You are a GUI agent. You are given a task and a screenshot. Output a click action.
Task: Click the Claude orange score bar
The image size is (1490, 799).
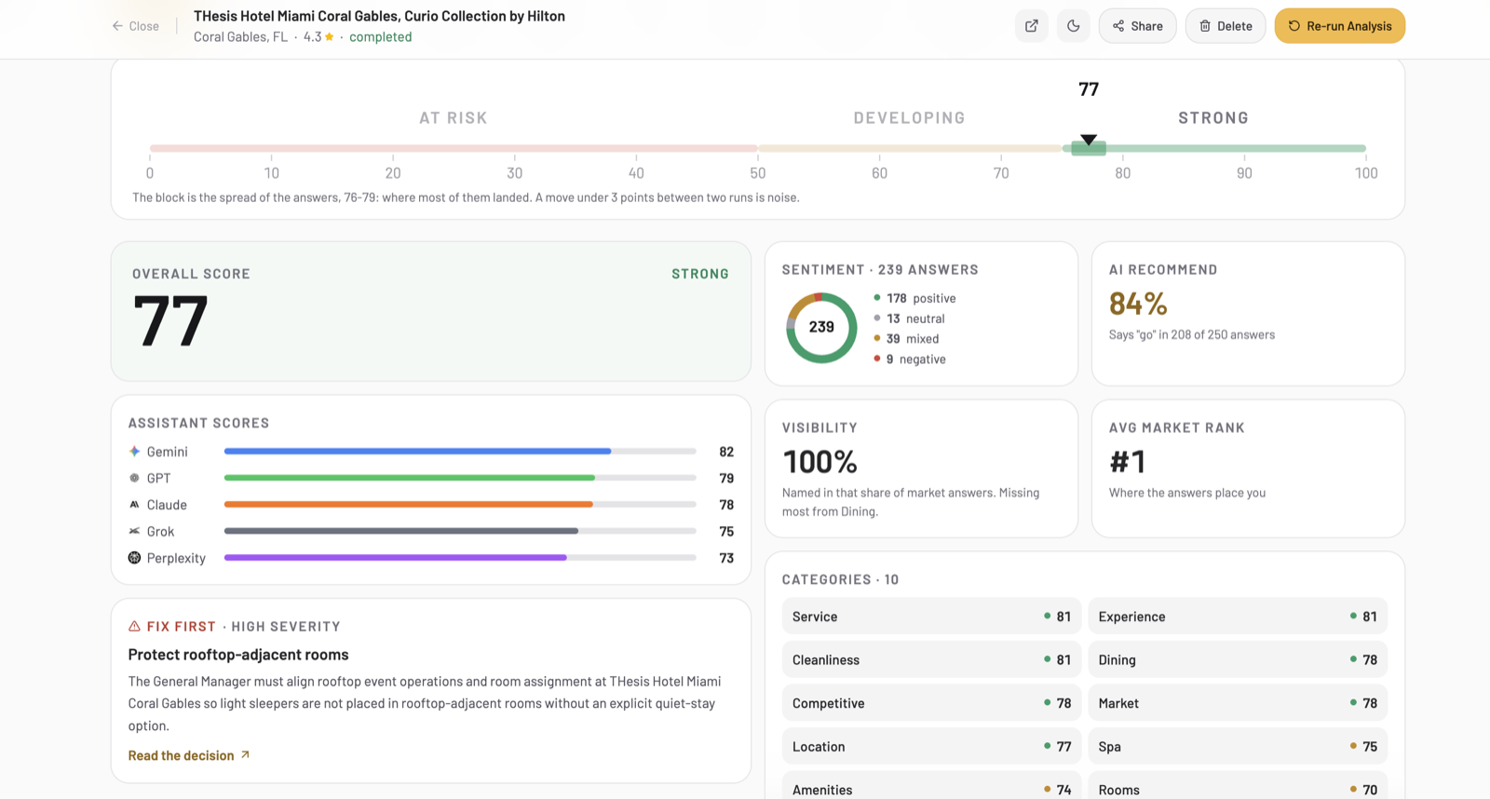[409, 505]
